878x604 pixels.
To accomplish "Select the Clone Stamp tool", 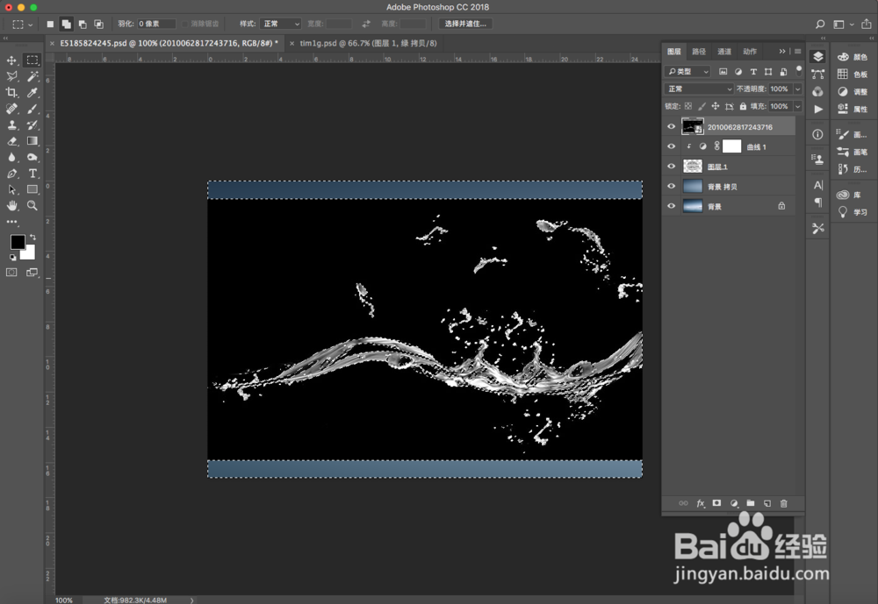I will pyautogui.click(x=11, y=124).
